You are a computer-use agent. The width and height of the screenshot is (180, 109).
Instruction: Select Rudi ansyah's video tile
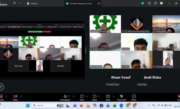point(166,24)
